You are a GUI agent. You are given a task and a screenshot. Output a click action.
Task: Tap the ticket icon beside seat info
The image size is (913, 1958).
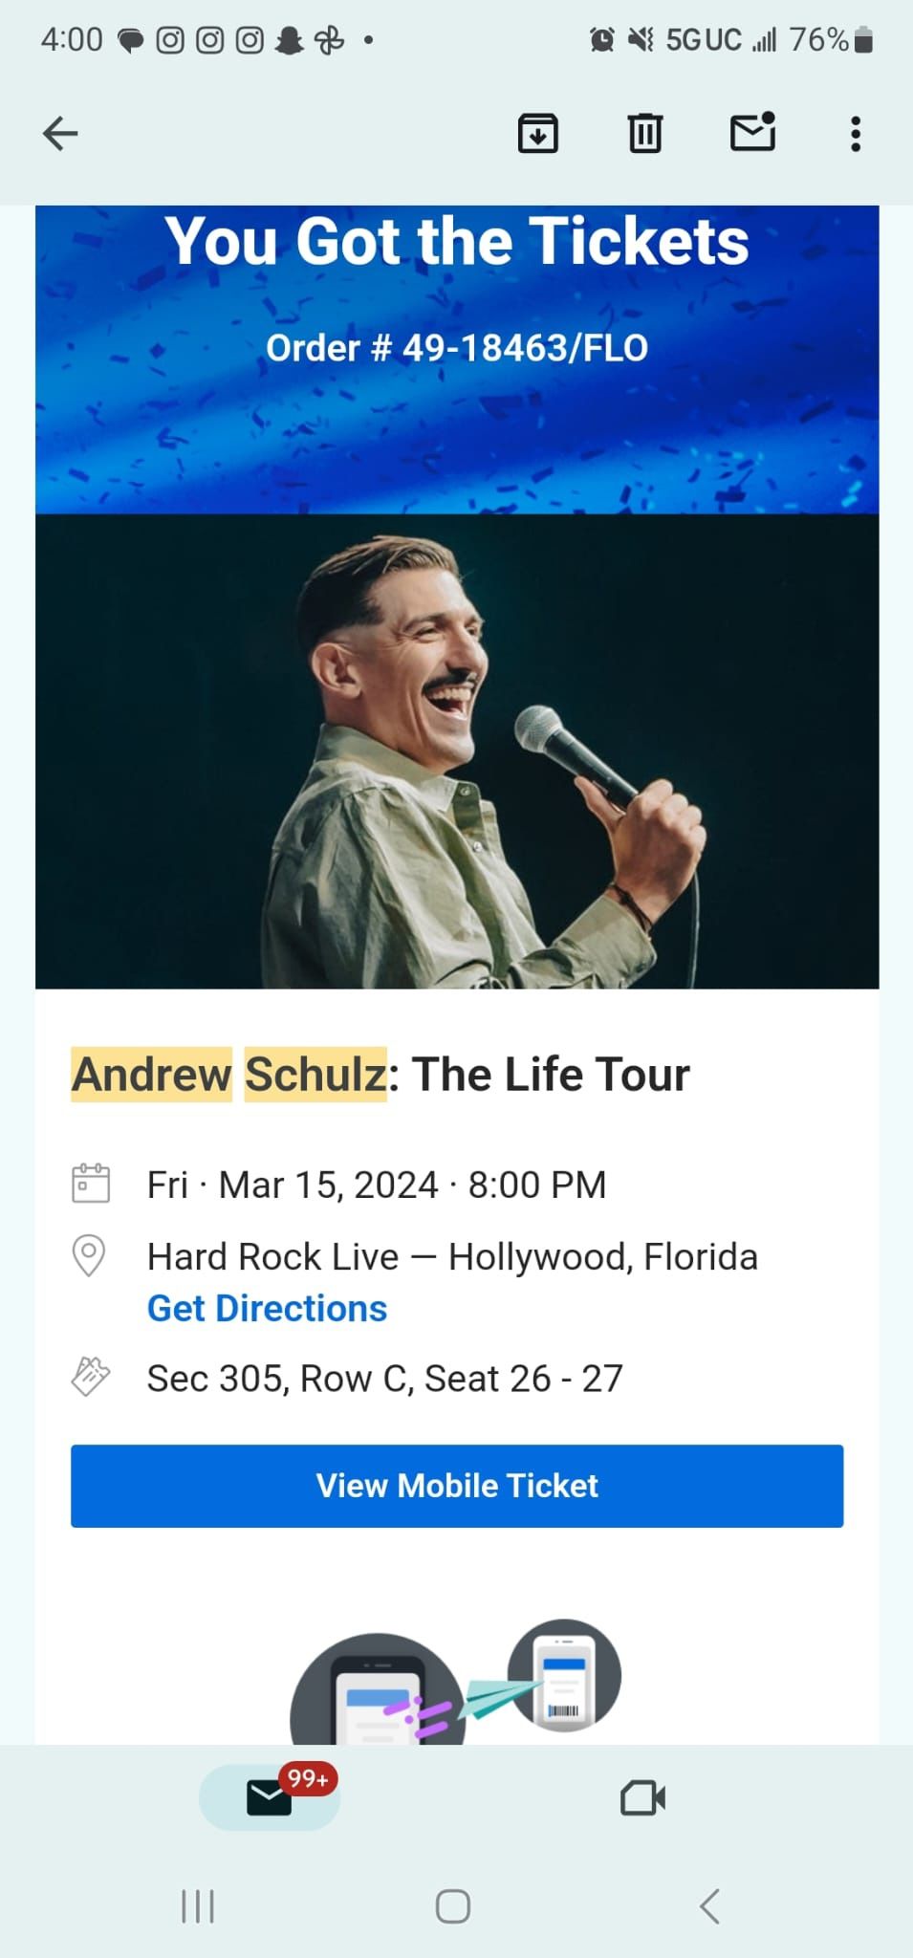click(x=91, y=1378)
